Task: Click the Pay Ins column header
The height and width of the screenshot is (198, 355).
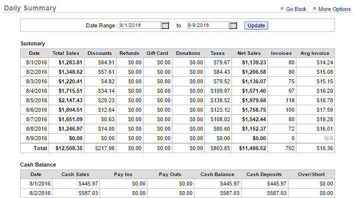Action: (x=123, y=175)
